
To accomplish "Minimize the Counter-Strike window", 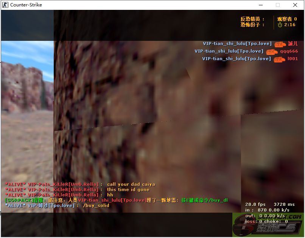I will point(261,5).
